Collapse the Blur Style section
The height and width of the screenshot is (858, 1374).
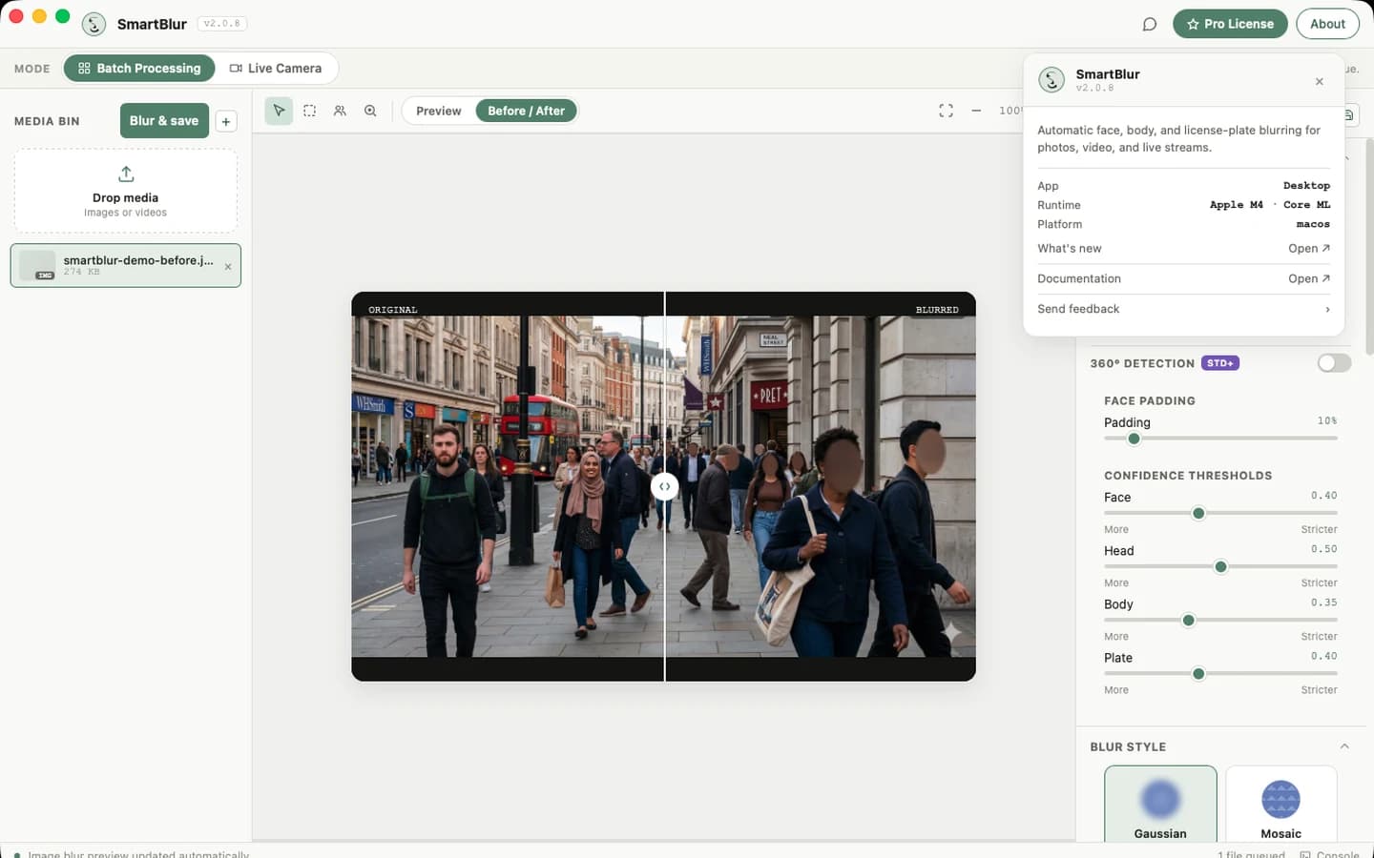point(1344,746)
